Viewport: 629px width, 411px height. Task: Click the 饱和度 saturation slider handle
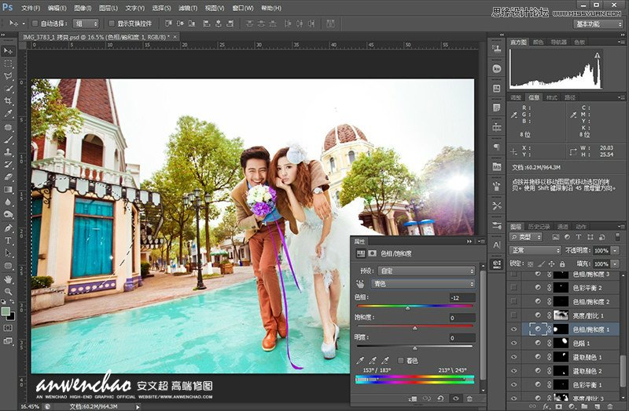[415, 328]
